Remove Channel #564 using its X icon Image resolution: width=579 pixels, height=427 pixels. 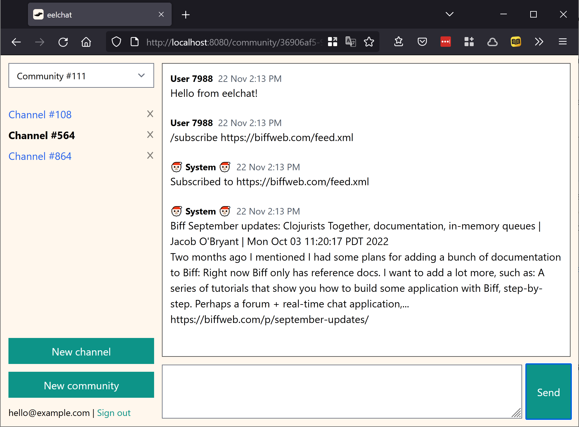point(150,135)
